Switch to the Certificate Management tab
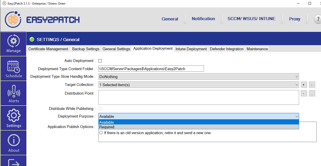Viewport: 321px width, 166px height. 48,49
